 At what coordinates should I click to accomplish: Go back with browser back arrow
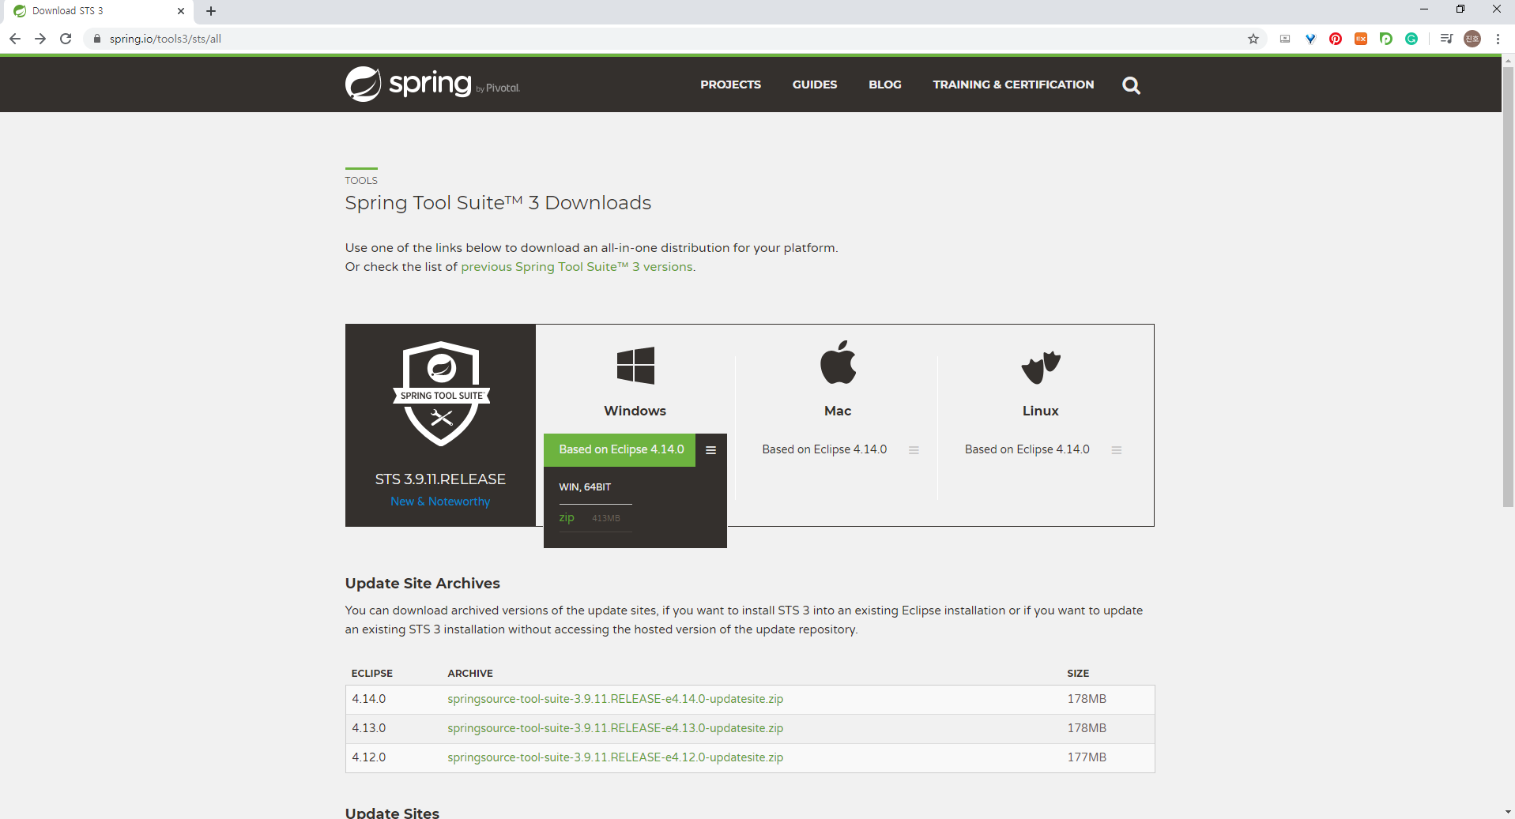pos(15,39)
